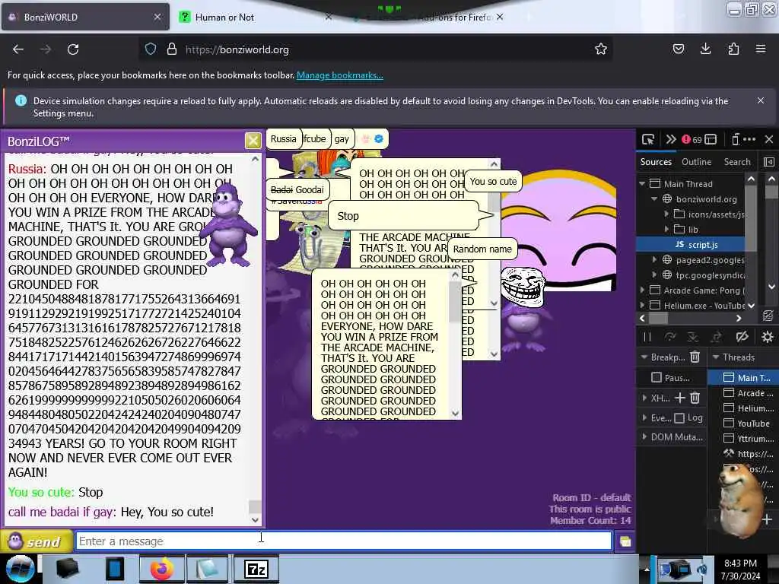Click sources tree horizontal scrollbar right arrow
The height and width of the screenshot is (584, 779).
[739, 319]
